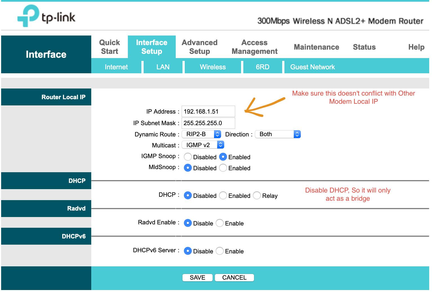The width and height of the screenshot is (432, 292).
Task: Enable the DHCPv6 Server
Action: [x=219, y=251]
